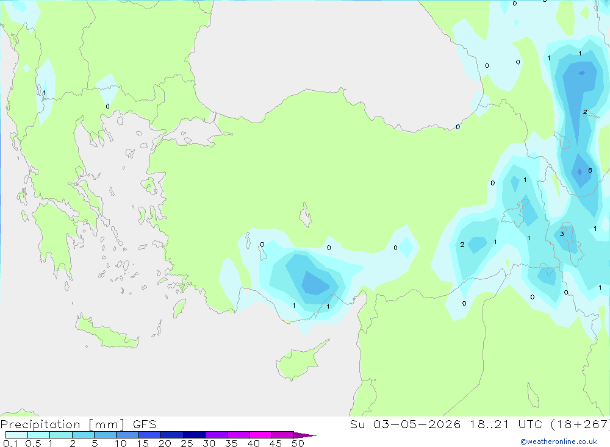Select the 25–30 mm legend swatch
This screenshot has width=610, height=447.
tap(194, 435)
